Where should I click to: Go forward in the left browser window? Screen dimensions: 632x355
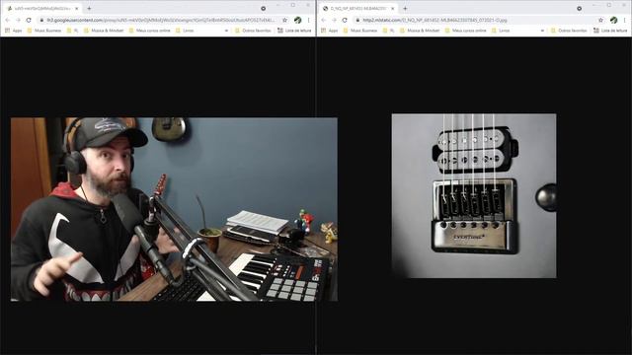pyautogui.click(x=18, y=20)
